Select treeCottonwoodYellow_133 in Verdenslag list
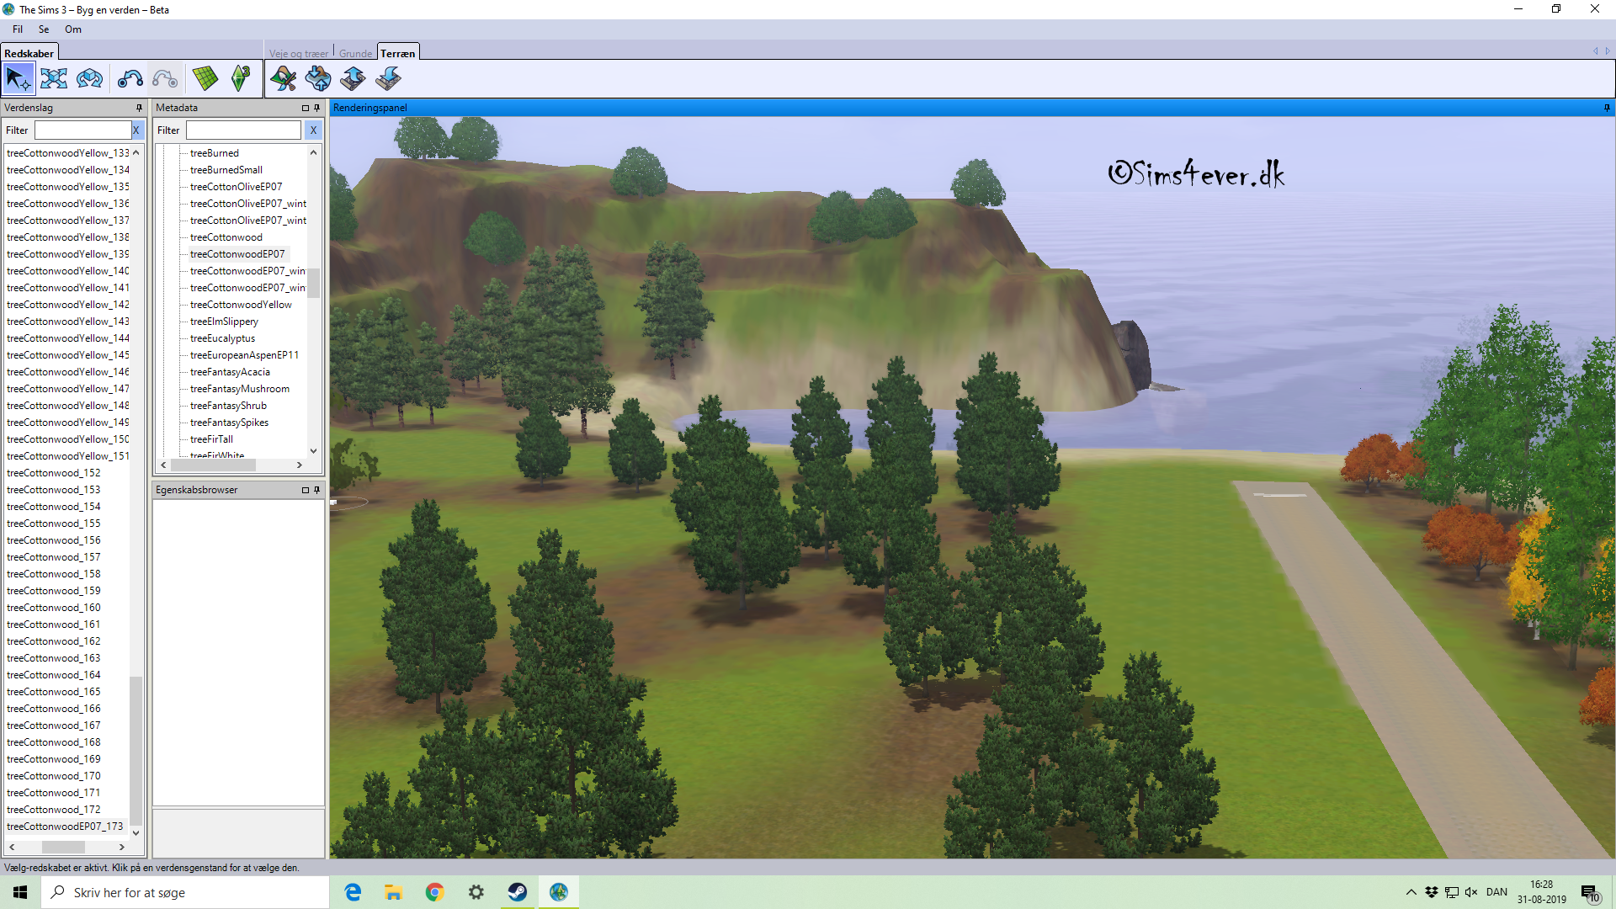Image resolution: width=1616 pixels, height=909 pixels. click(x=68, y=153)
